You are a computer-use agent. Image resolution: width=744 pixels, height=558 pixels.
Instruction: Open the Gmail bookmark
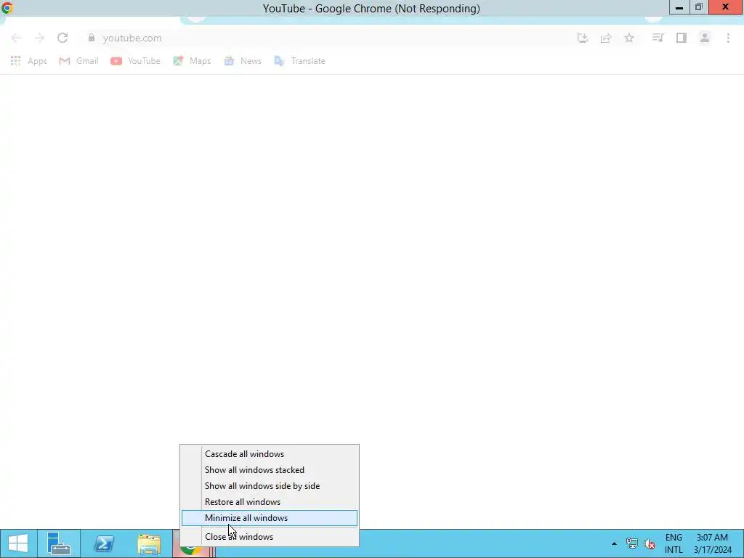point(78,61)
